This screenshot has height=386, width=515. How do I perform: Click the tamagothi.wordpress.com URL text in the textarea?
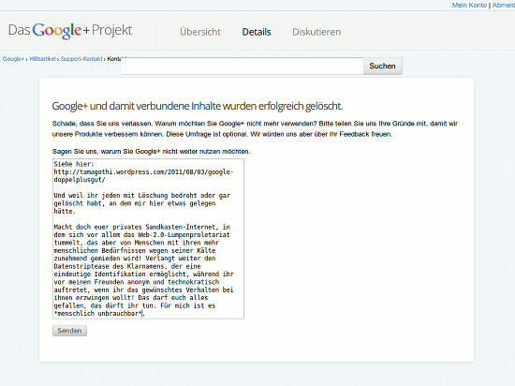pyautogui.click(x=143, y=176)
